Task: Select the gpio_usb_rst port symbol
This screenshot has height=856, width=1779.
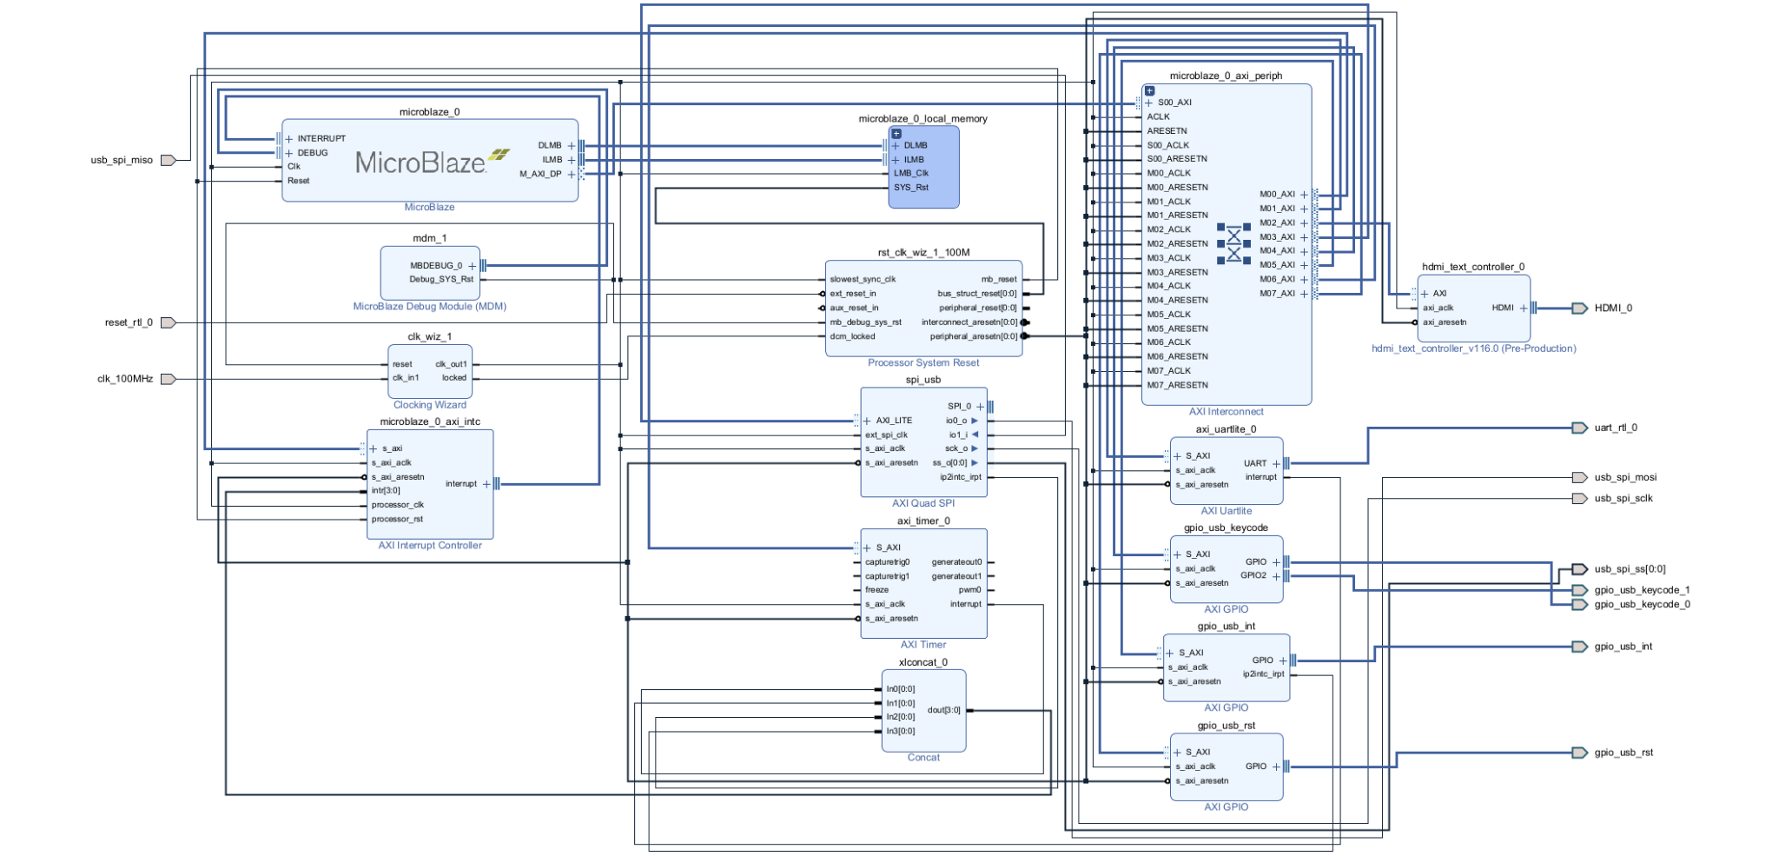Action: 1580,753
